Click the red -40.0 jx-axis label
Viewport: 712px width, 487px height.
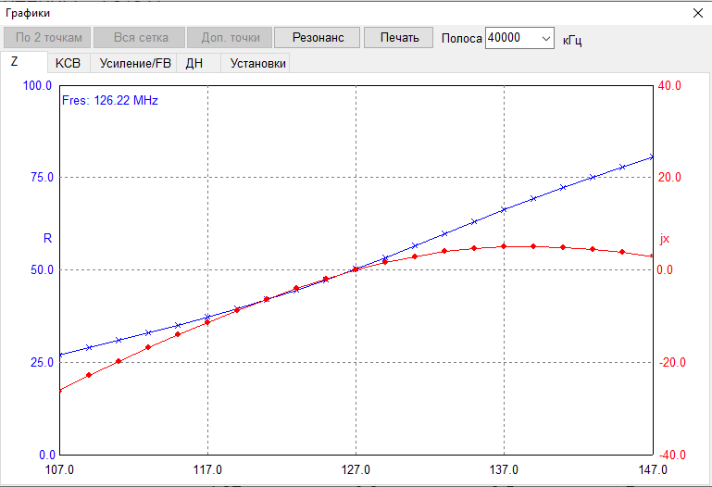(672, 455)
